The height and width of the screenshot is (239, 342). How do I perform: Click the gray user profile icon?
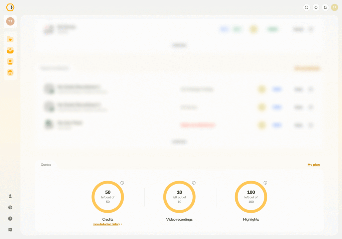point(10,196)
